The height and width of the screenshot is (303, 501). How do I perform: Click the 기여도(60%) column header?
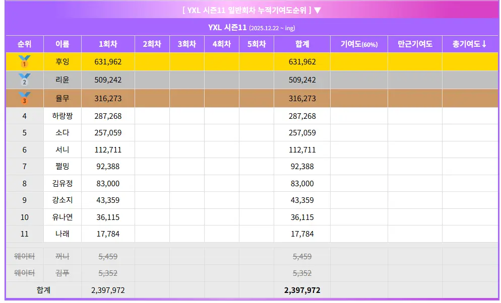coord(359,44)
